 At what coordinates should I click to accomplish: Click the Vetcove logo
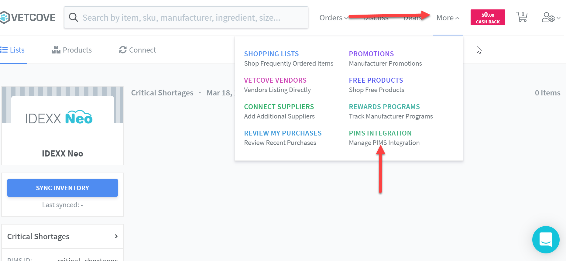click(x=28, y=17)
